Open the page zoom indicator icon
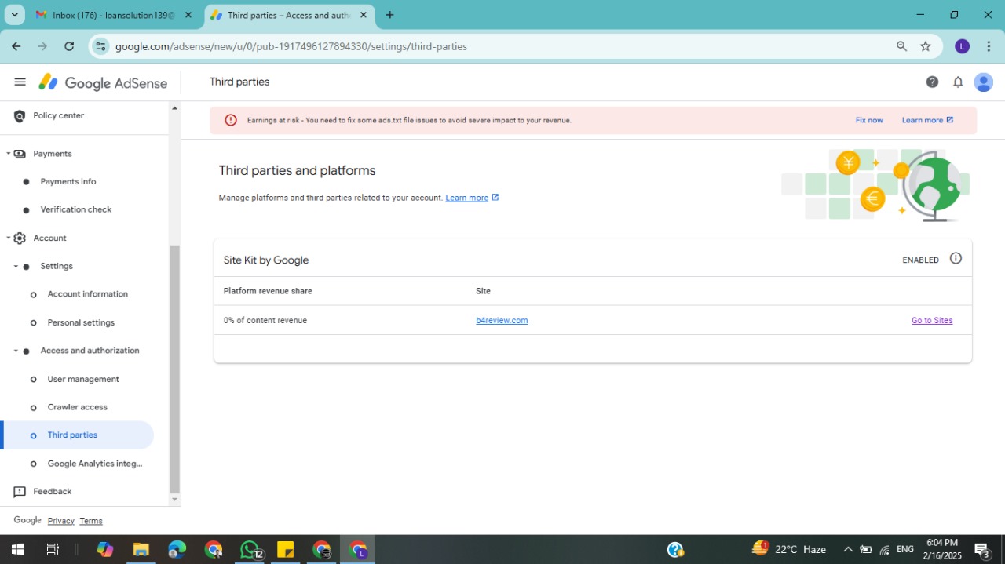The width and height of the screenshot is (1005, 564). click(901, 46)
